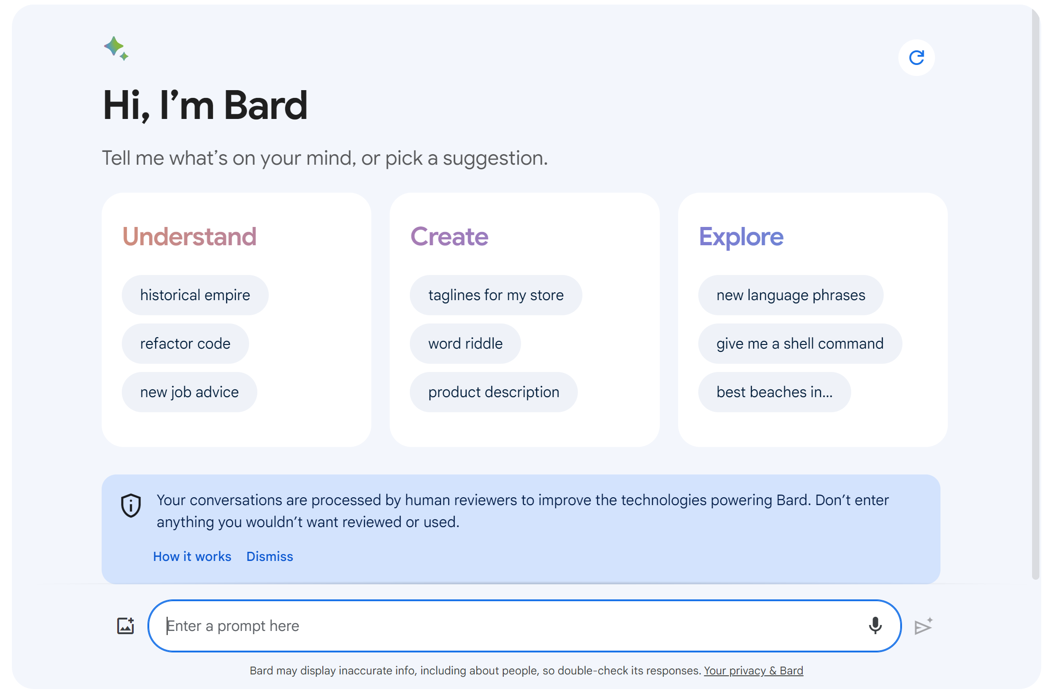Screen dimensions: 1049x695
Task: Click the send prompt icon
Action: click(x=923, y=625)
